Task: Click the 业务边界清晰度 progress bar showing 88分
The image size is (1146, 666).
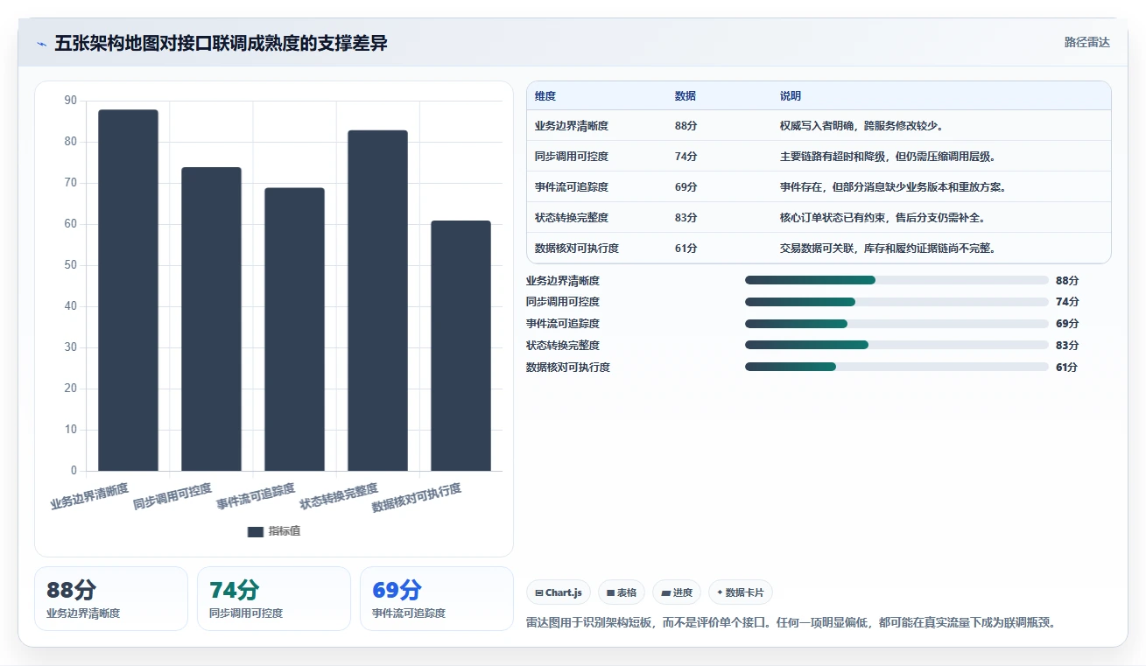Action: click(x=896, y=280)
